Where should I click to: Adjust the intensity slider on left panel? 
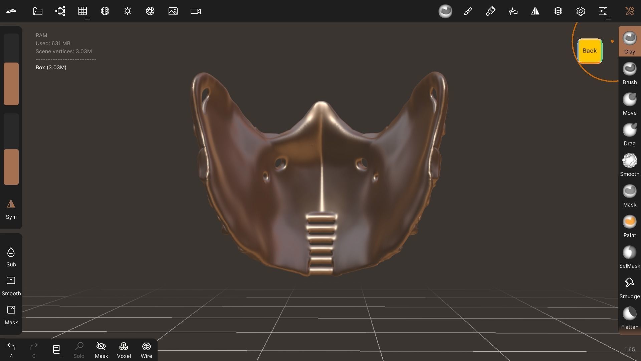(x=11, y=149)
